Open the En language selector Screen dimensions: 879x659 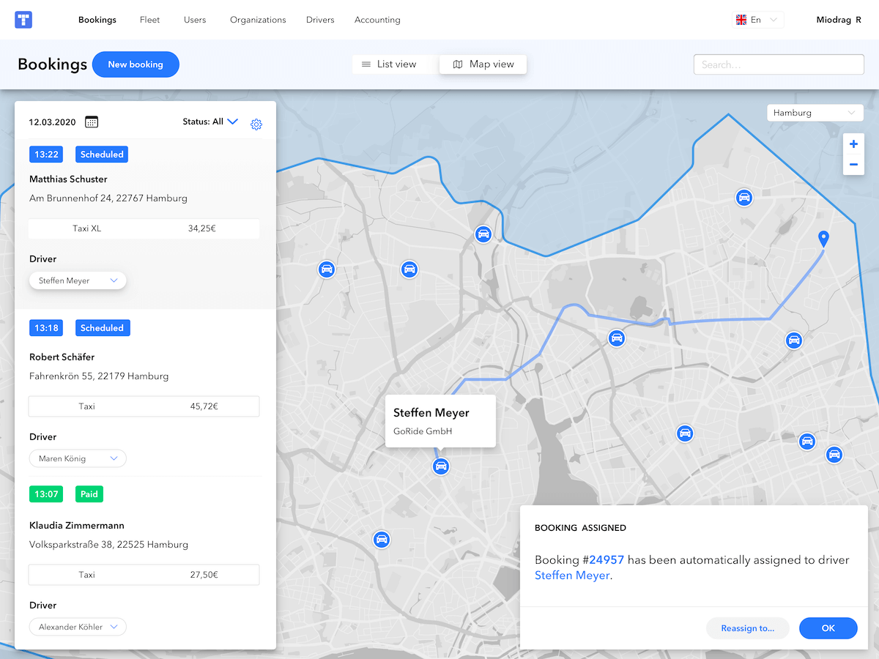[758, 20]
